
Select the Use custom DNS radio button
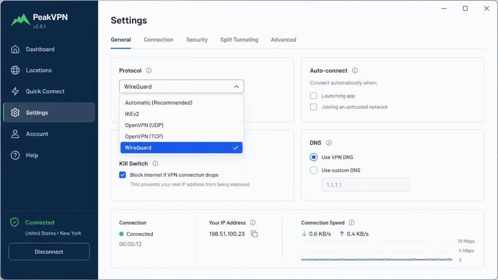pos(314,170)
